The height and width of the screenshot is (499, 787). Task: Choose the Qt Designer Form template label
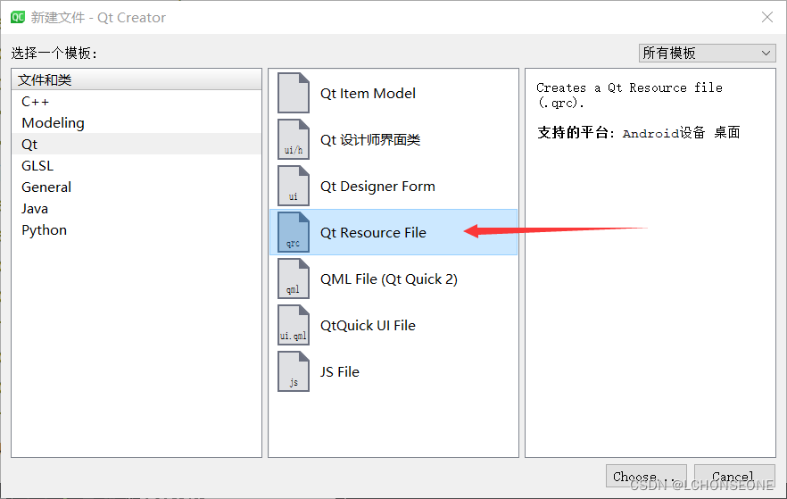pyautogui.click(x=377, y=187)
